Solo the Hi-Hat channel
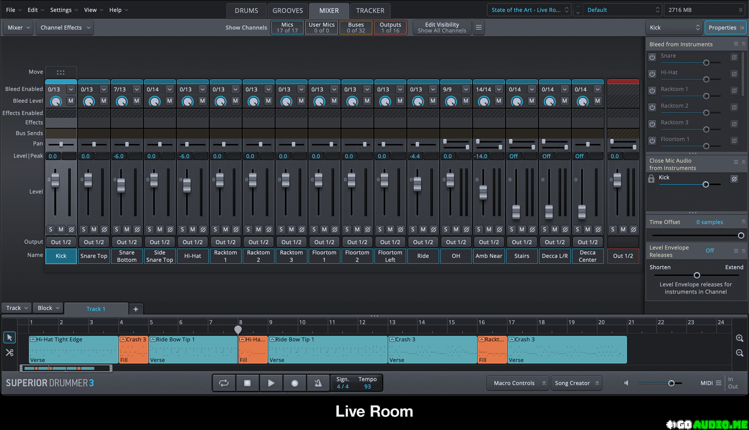Screen dimensions: 749x430 coord(182,230)
